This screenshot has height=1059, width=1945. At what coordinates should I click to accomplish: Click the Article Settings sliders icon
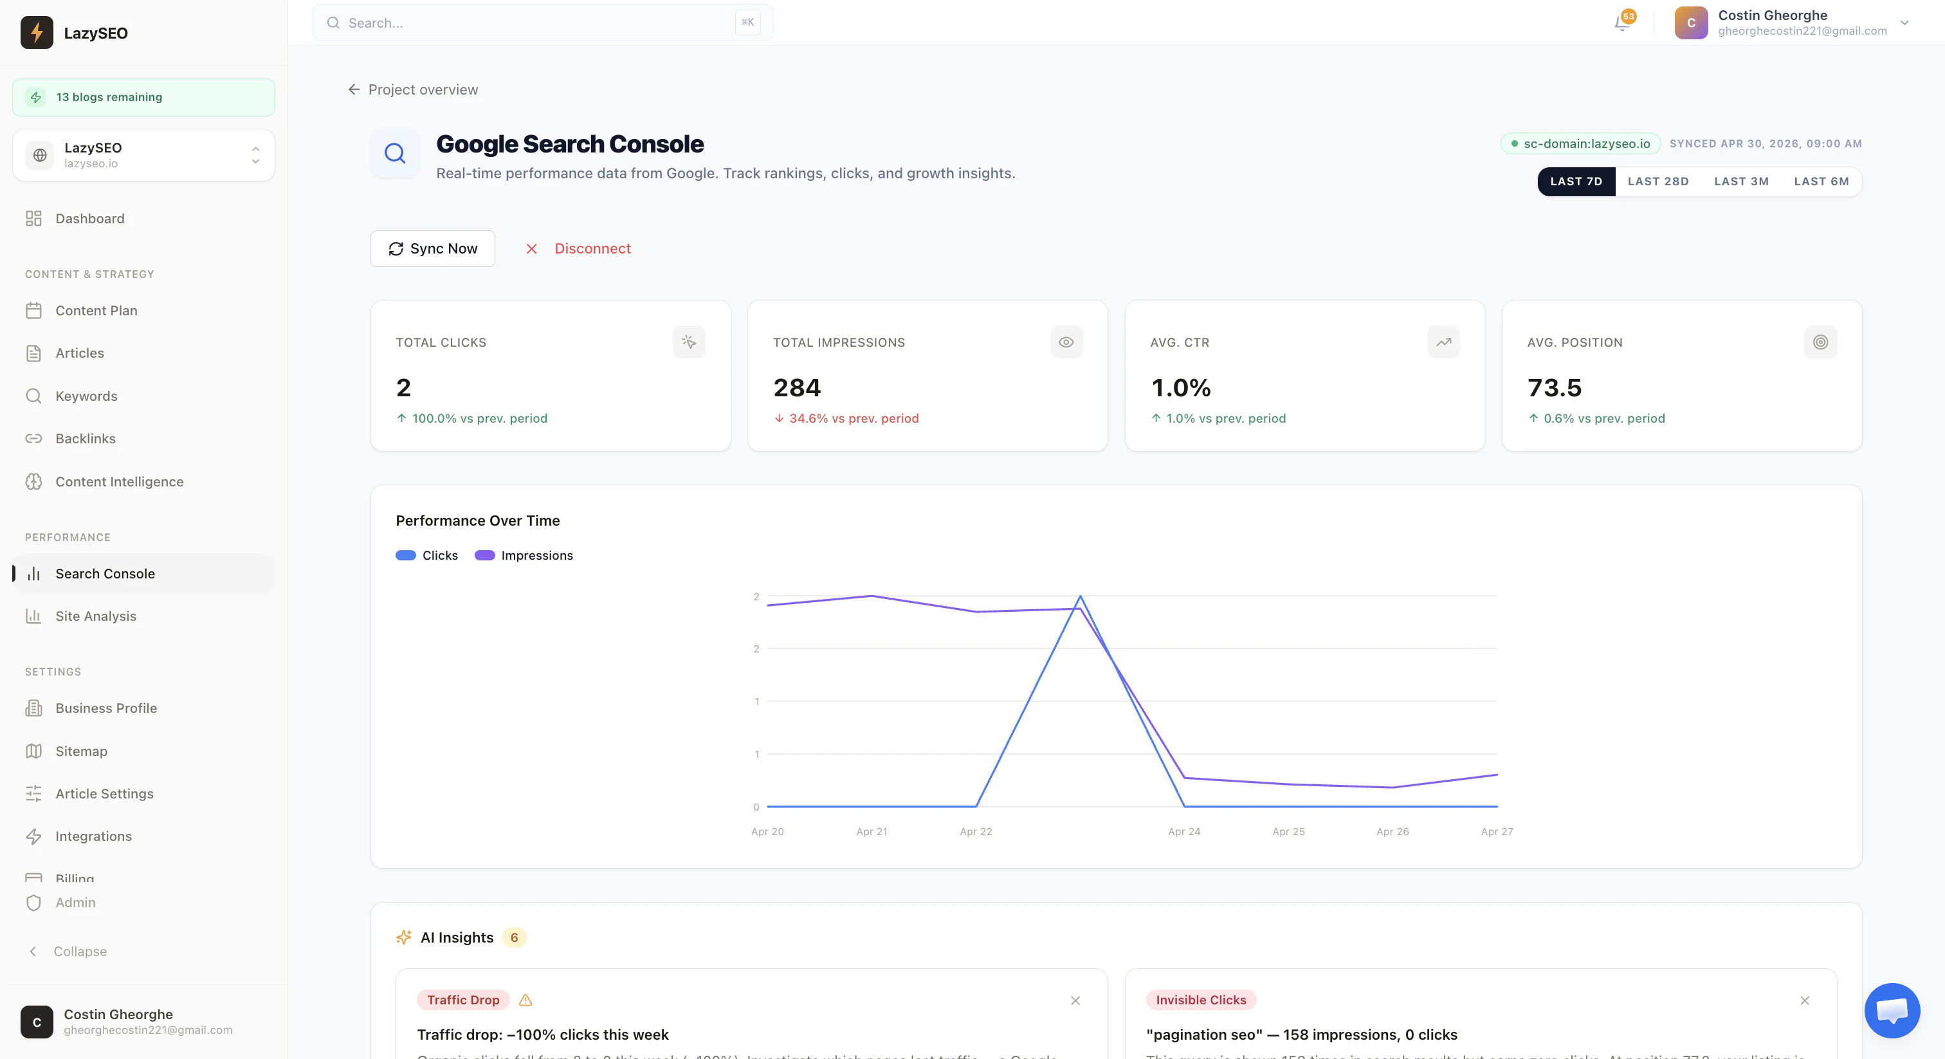(x=33, y=793)
